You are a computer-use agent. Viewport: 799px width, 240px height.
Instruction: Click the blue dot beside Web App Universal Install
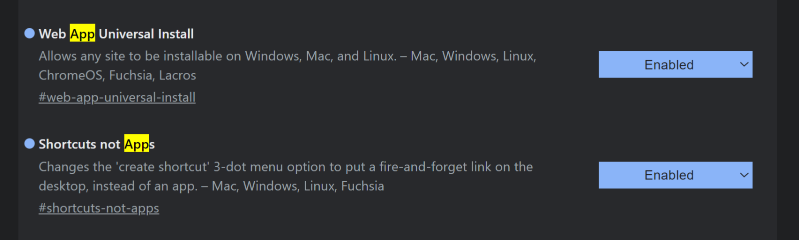(x=30, y=33)
